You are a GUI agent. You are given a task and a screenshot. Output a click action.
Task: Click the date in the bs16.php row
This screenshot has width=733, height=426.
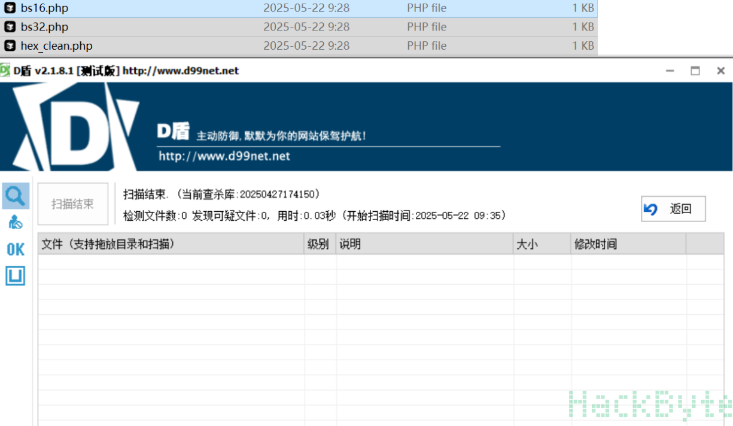point(306,8)
